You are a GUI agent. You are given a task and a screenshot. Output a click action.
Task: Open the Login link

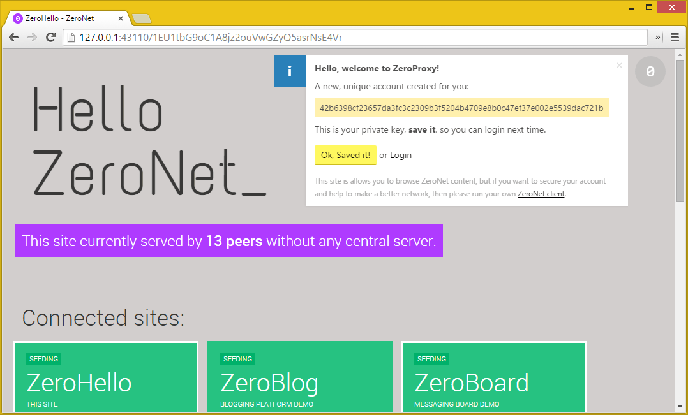click(401, 155)
